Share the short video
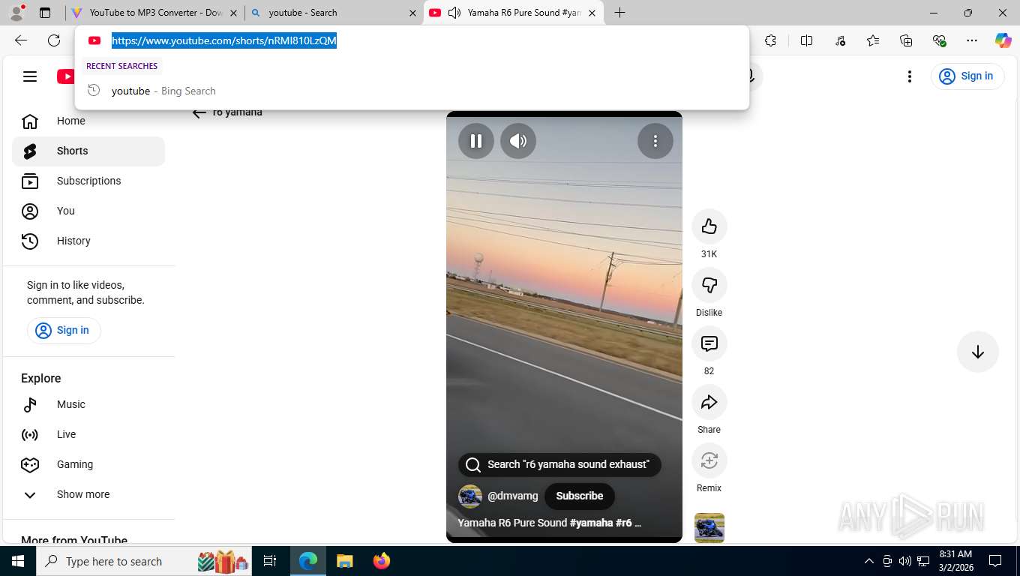Screen dimensions: 1020x576 tap(709, 402)
